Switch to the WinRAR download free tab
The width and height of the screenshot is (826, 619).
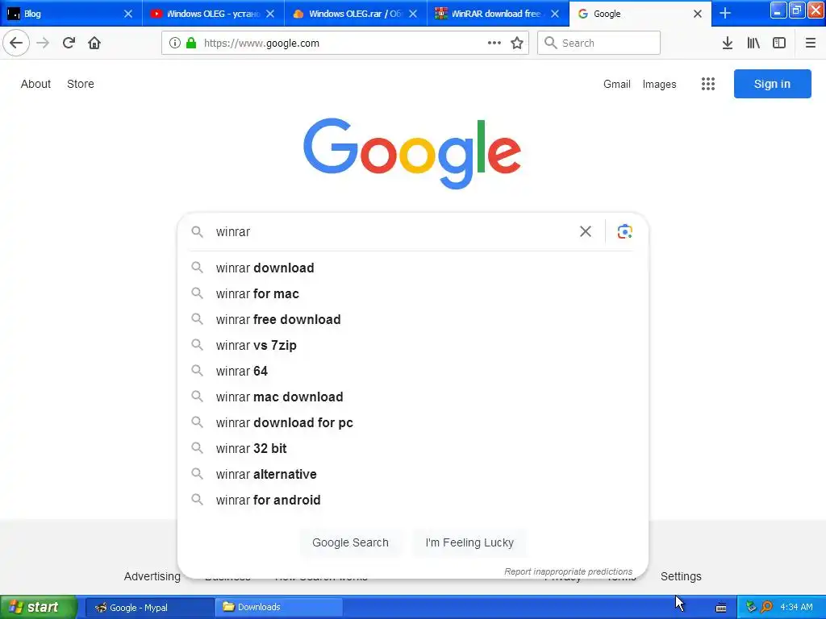492,14
